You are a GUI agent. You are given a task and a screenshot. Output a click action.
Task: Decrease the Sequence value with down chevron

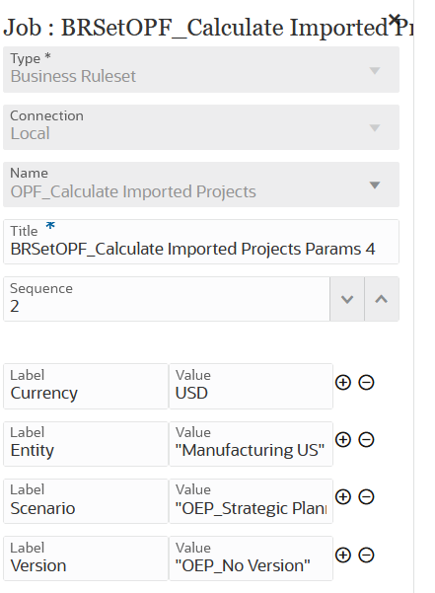(347, 299)
